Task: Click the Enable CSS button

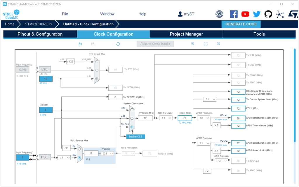Action: click(x=135, y=136)
